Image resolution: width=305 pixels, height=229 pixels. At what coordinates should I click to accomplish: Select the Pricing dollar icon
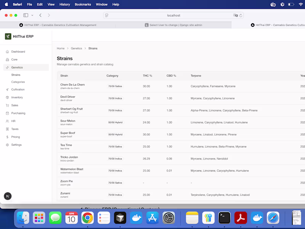[8, 137]
